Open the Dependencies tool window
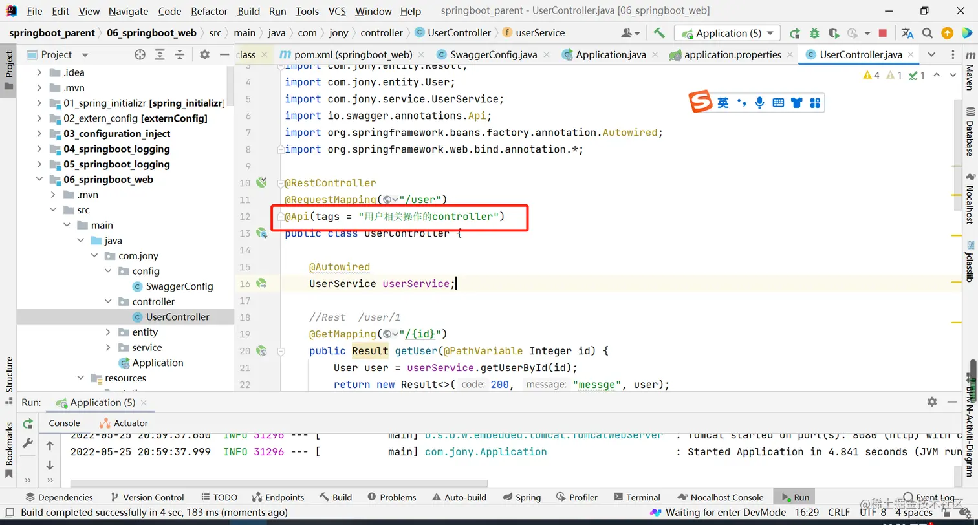The image size is (978, 525). [59, 497]
